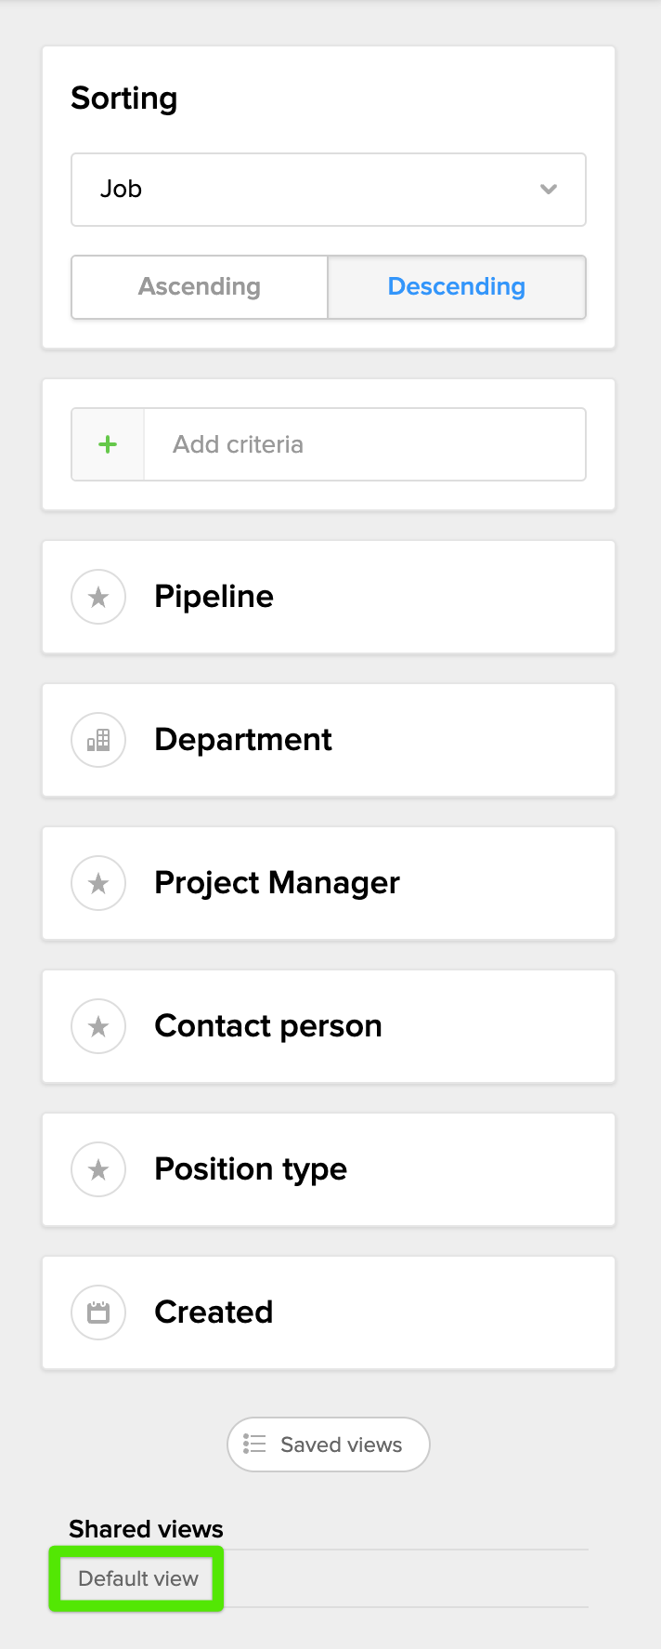Viewport: 661px width, 1649px height.
Task: Select the Default view shared view
Action: [137, 1578]
